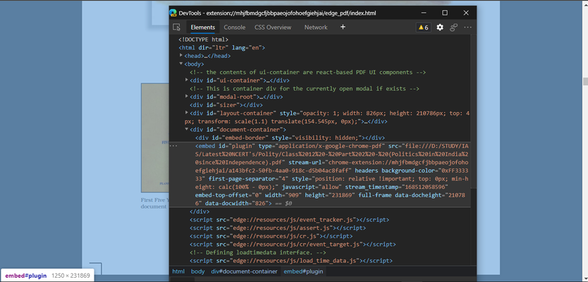Screen dimensions: 588x282
Task: Collapse the document-container div
Action: [x=187, y=129]
